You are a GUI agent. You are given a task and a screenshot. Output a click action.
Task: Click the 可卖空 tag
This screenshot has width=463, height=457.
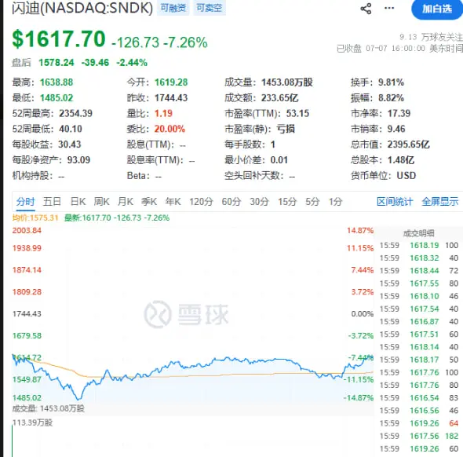[210, 8]
